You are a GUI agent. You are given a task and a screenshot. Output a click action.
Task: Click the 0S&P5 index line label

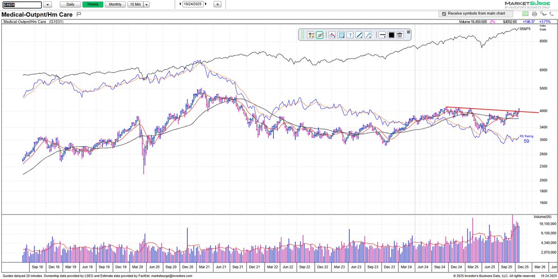[x=525, y=29]
